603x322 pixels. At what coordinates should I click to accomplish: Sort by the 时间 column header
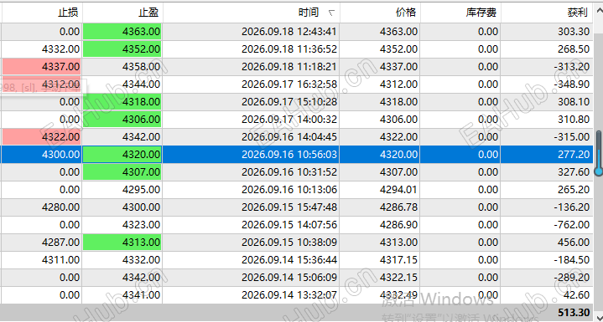(x=251, y=13)
